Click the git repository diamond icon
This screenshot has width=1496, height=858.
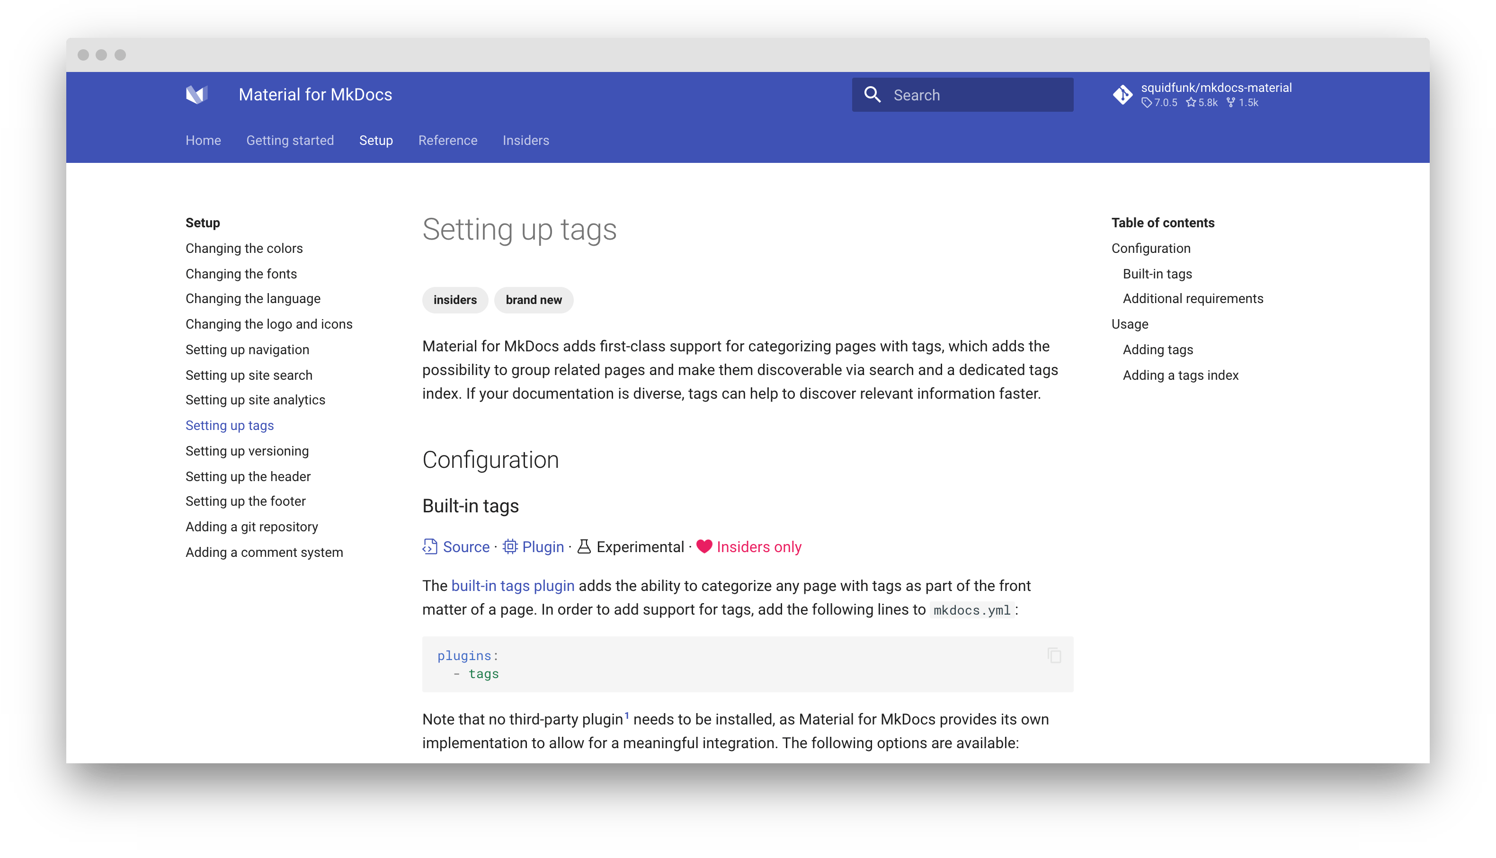1122,94
